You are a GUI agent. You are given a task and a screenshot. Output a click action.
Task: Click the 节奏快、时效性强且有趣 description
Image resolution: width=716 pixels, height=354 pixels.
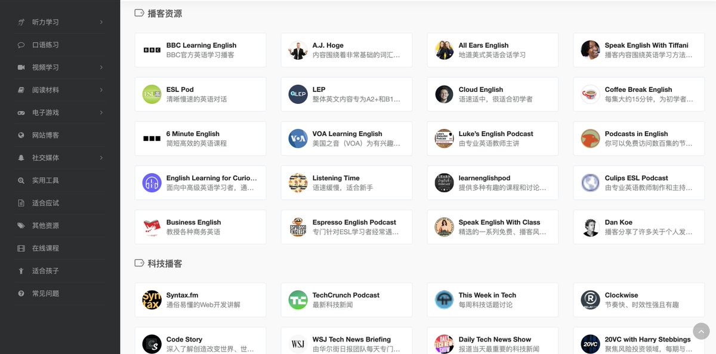(x=642, y=304)
